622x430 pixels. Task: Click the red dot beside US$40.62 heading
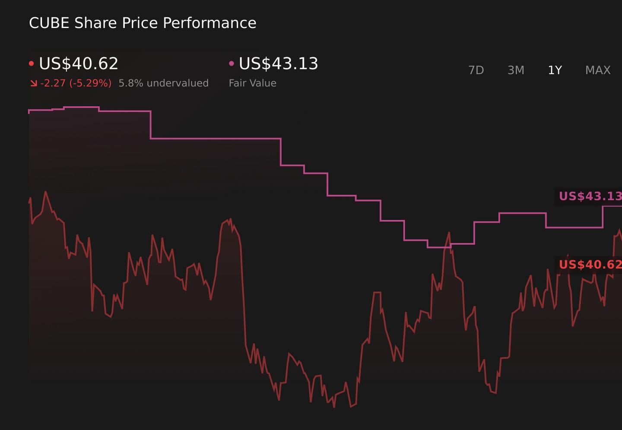[x=31, y=64]
